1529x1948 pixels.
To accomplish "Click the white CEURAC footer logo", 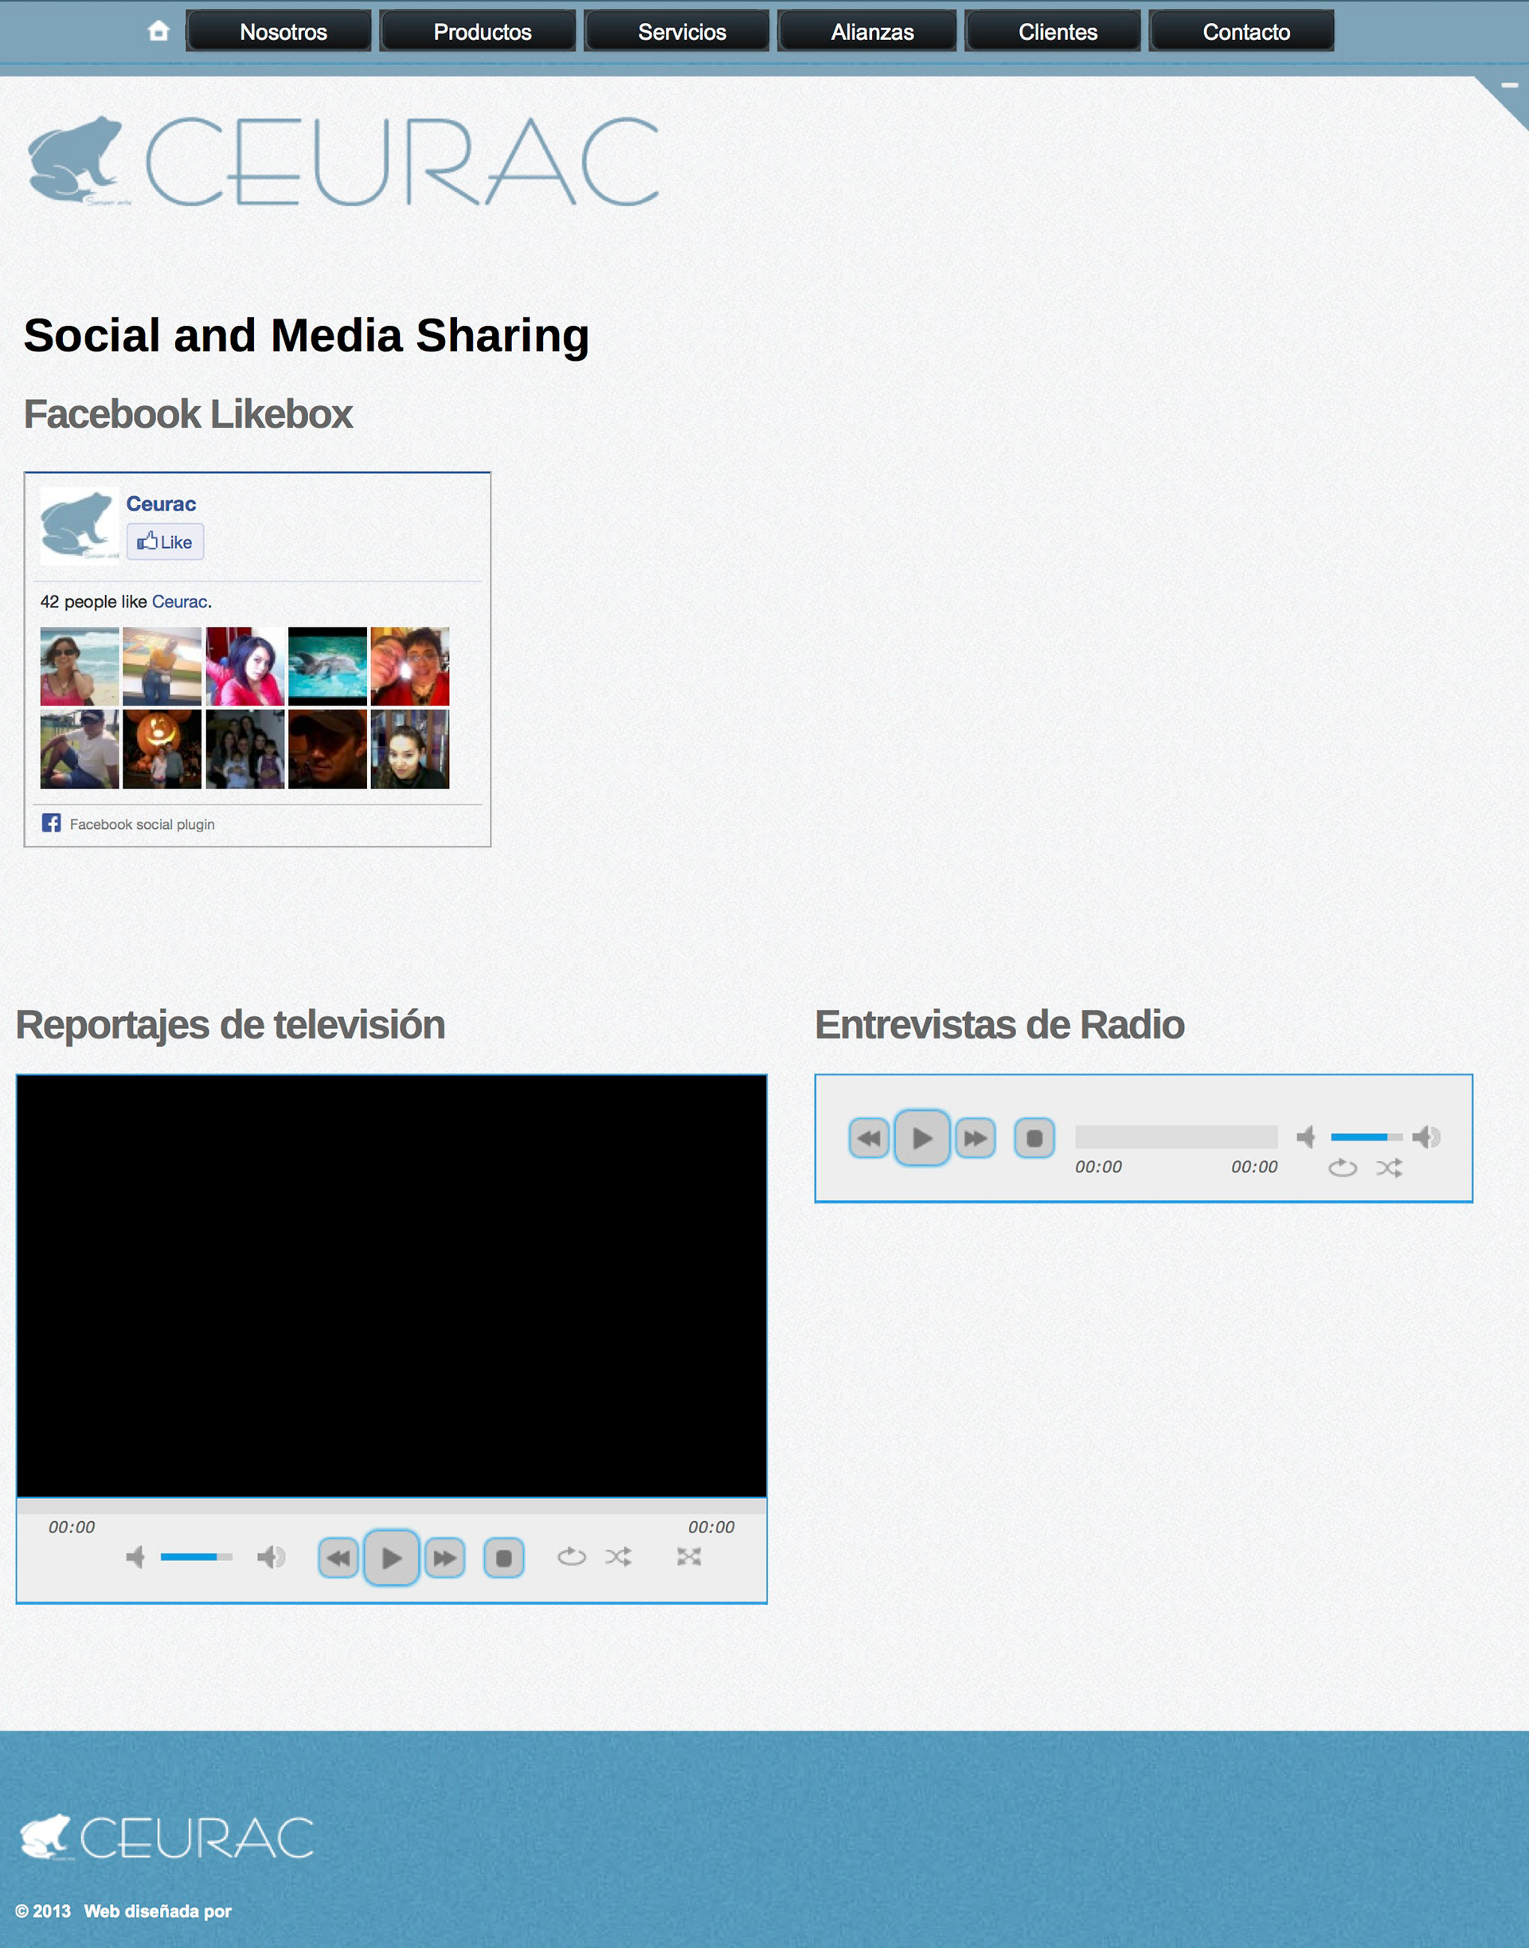I will pos(167,1838).
